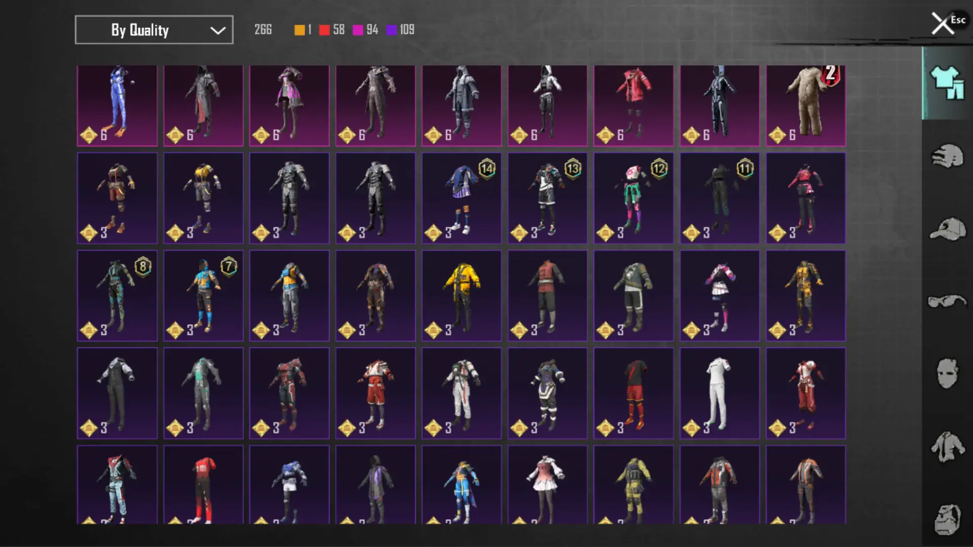Viewport: 973px width, 547px height.
Task: Open the outfits clothing category tab
Action: pyautogui.click(x=947, y=83)
